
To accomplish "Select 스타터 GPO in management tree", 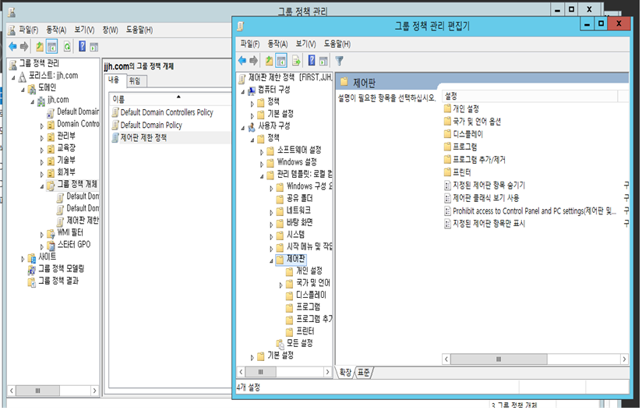I will point(69,245).
